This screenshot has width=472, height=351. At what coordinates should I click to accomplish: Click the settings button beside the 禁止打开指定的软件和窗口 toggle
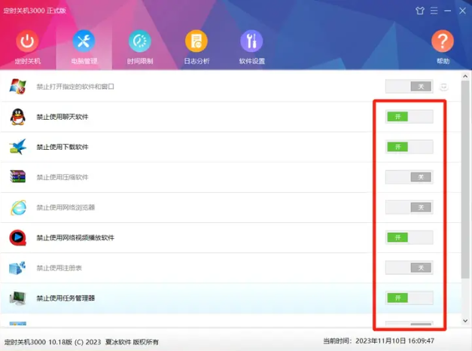(443, 87)
